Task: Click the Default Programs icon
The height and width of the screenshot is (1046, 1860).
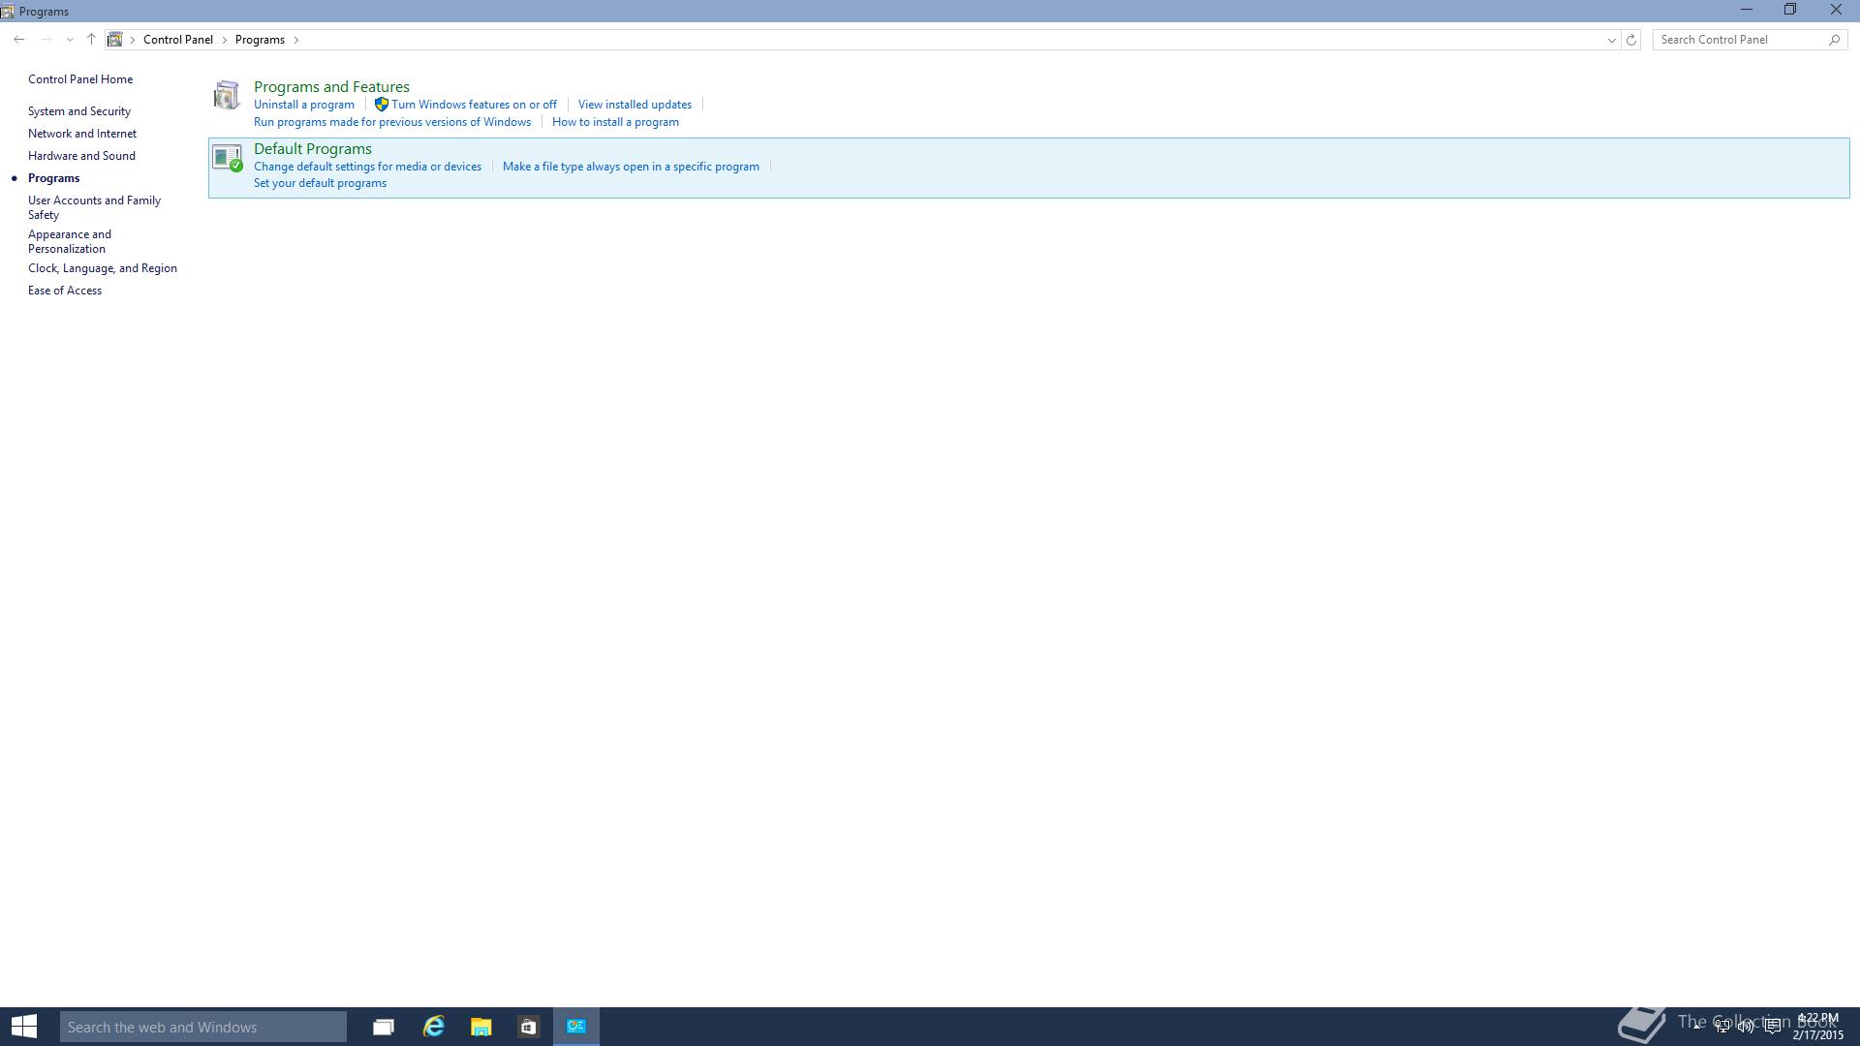Action: (227, 158)
